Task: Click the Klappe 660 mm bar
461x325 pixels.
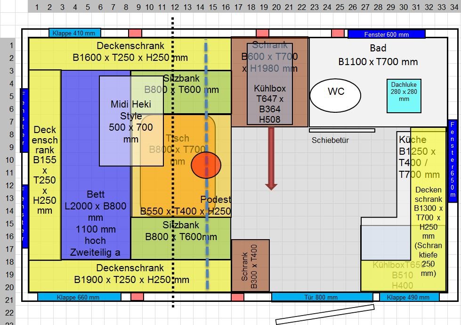Action: [x=78, y=297]
